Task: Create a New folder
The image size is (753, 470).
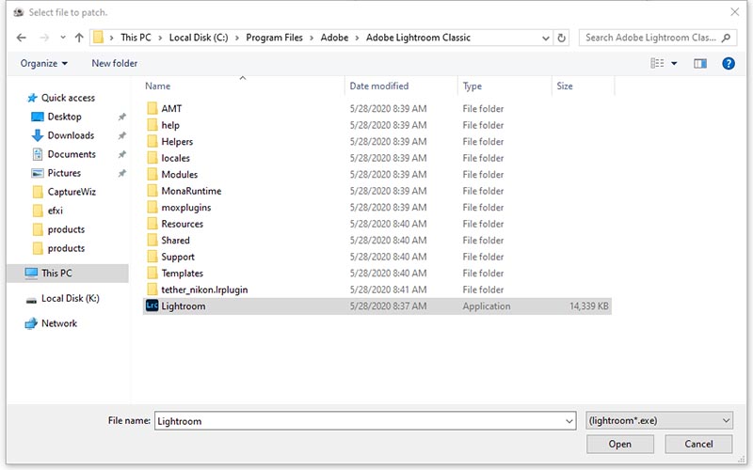Action: click(x=114, y=63)
